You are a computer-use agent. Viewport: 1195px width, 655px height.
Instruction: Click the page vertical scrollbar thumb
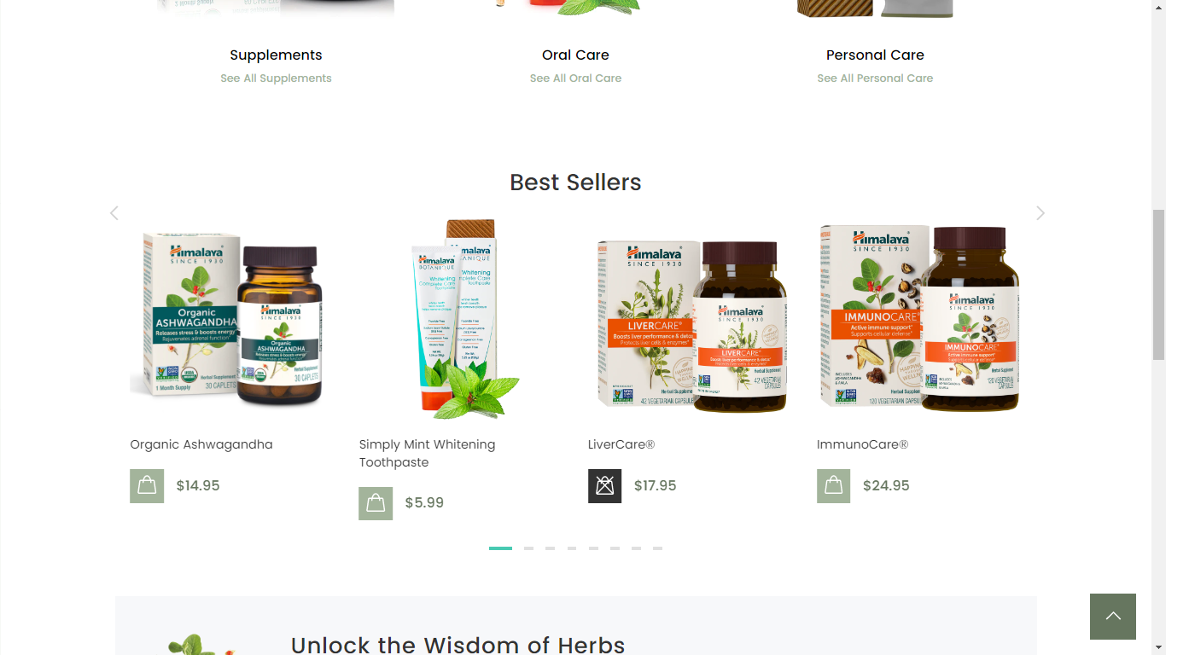[1158, 284]
